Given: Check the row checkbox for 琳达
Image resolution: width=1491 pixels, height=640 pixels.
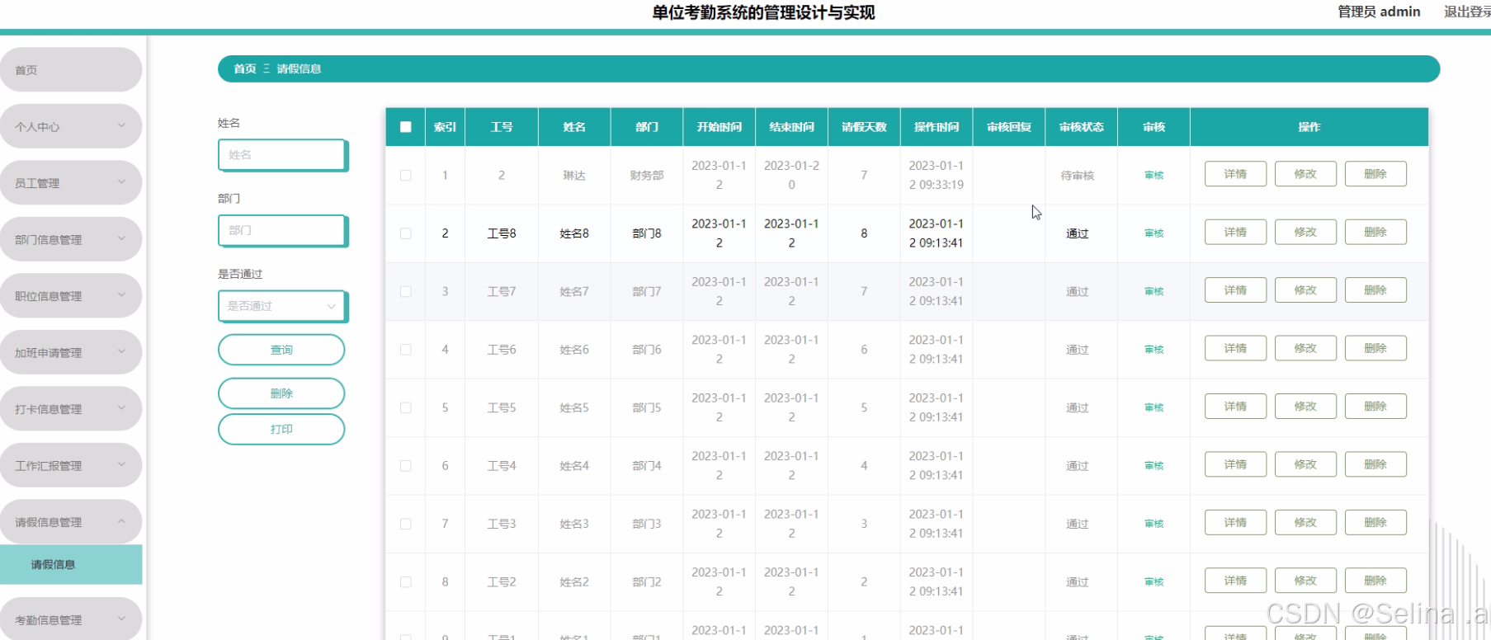Looking at the screenshot, I should coord(405,175).
